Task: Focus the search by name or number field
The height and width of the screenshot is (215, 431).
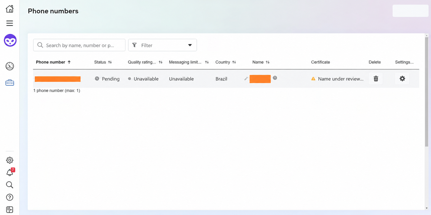Action: coord(79,45)
